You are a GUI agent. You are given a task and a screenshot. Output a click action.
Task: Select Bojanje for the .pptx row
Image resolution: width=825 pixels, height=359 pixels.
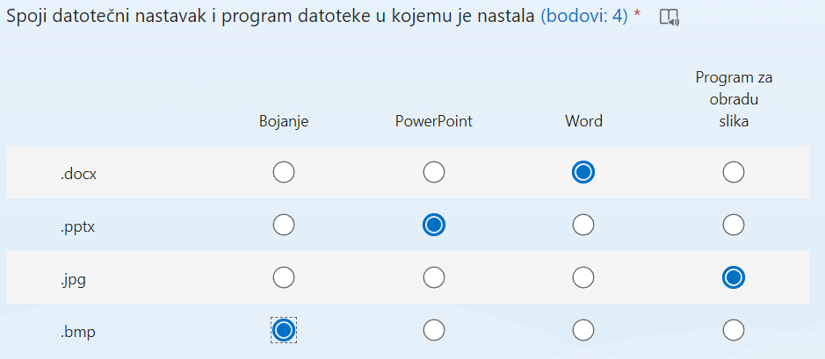tap(284, 225)
